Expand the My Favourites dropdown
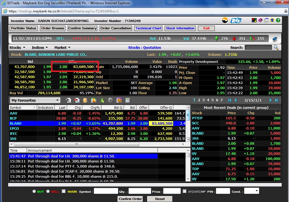289x202 pixels. click(35, 100)
